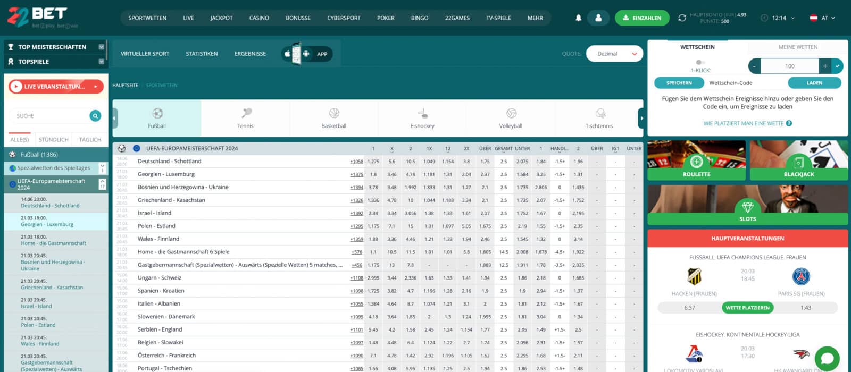Open Georgien - Luxemburg match in sidebar
This screenshot has width=851, height=372.
point(55,221)
